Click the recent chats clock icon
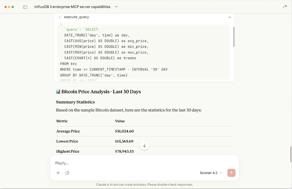The image size is (292, 189). (67, 173)
